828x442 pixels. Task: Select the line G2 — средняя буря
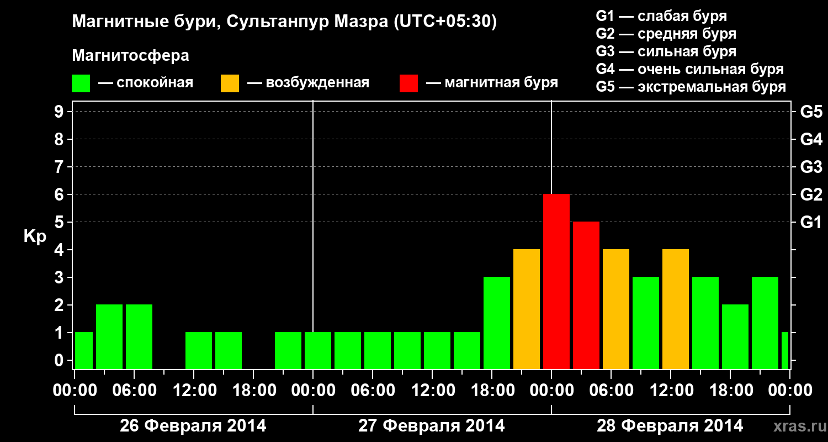coord(666,34)
